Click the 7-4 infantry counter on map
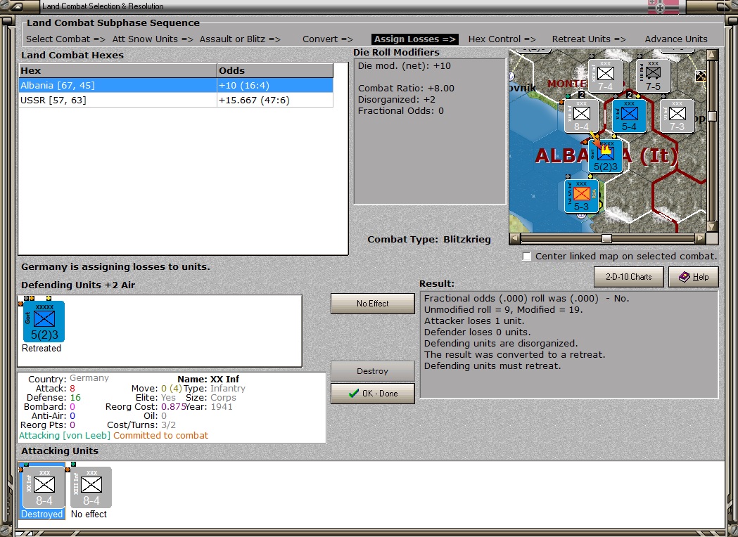Screen dimensions: 738x537 point(605,76)
